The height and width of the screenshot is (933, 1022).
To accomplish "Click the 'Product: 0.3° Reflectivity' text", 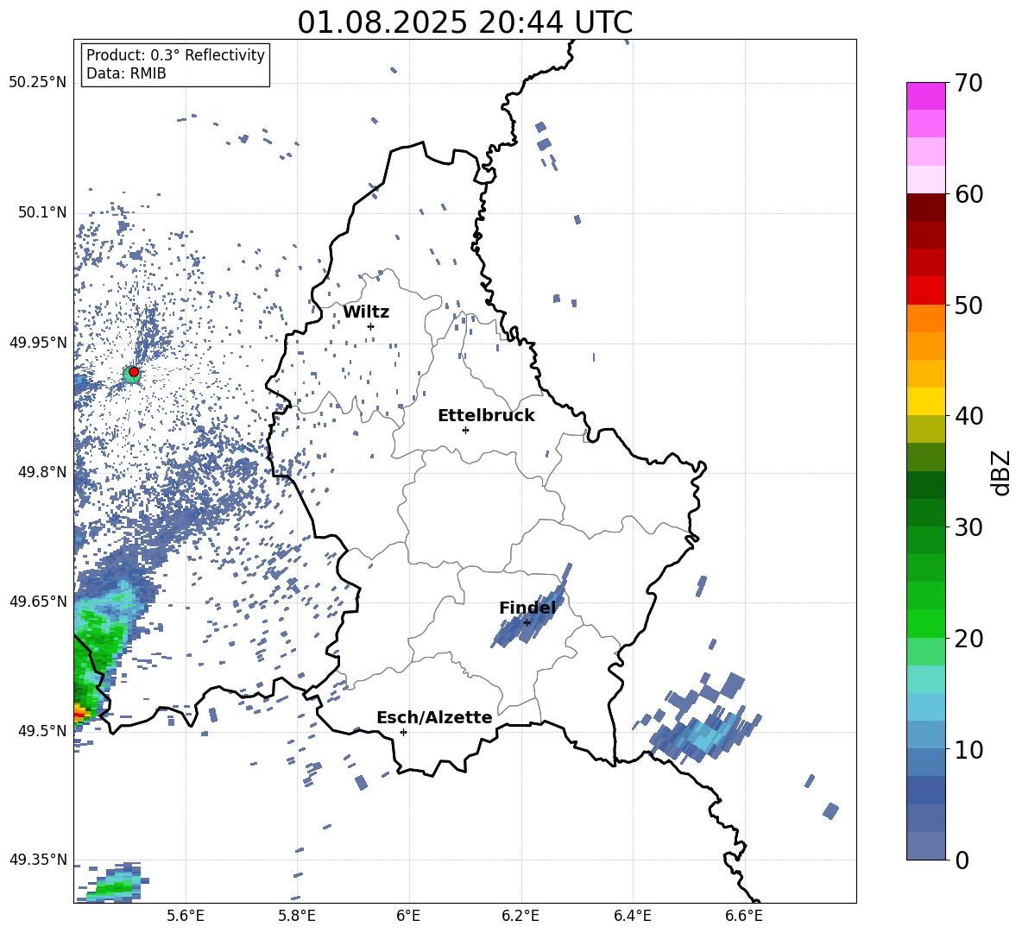I will [x=175, y=54].
